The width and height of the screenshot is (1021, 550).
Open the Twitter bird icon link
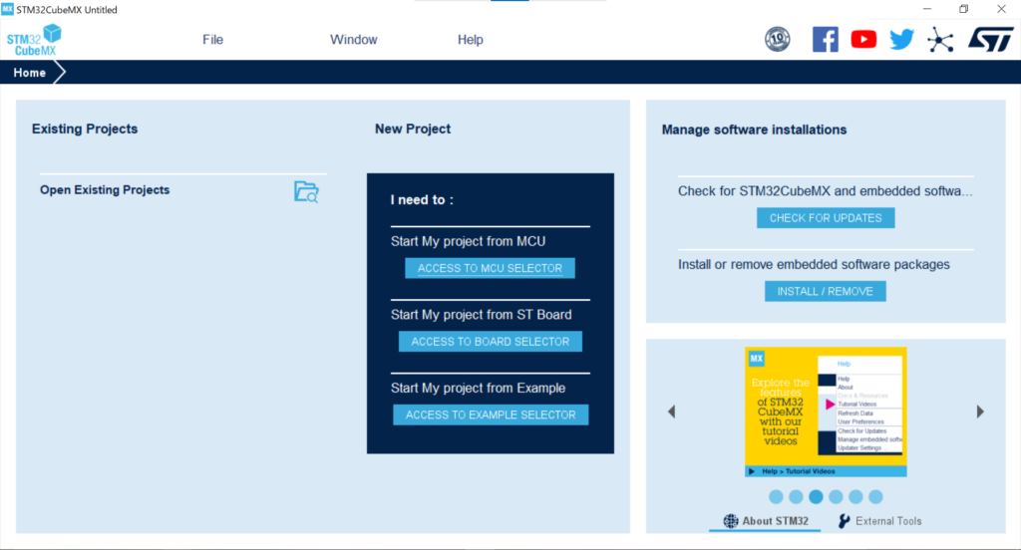tap(901, 40)
